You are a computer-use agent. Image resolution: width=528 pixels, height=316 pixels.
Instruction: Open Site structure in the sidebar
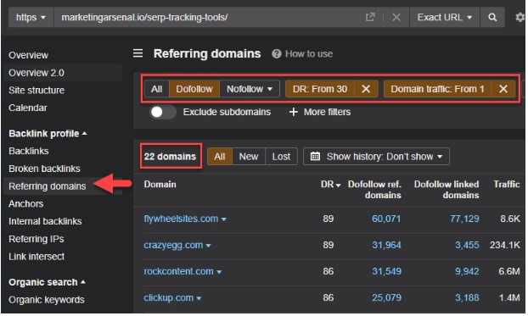tap(37, 90)
